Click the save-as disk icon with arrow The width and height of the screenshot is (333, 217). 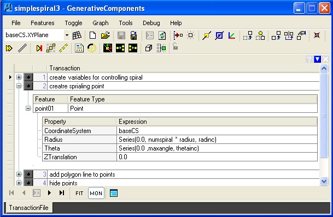click(133, 35)
